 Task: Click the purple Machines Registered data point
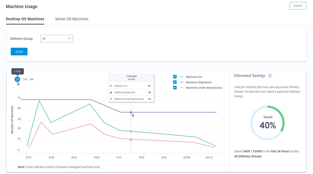click(131, 113)
